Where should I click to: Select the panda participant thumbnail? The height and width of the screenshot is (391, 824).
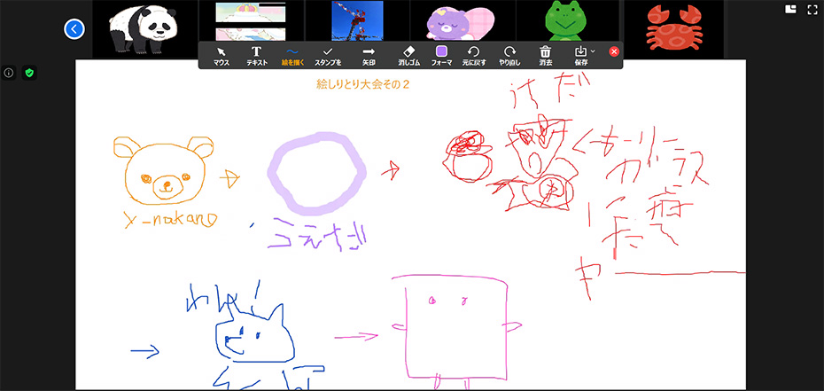145,29
